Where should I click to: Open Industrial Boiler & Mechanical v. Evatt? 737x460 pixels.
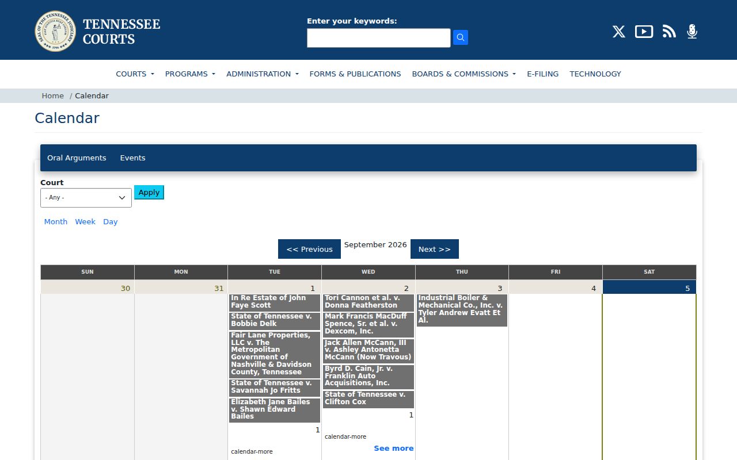point(462,310)
